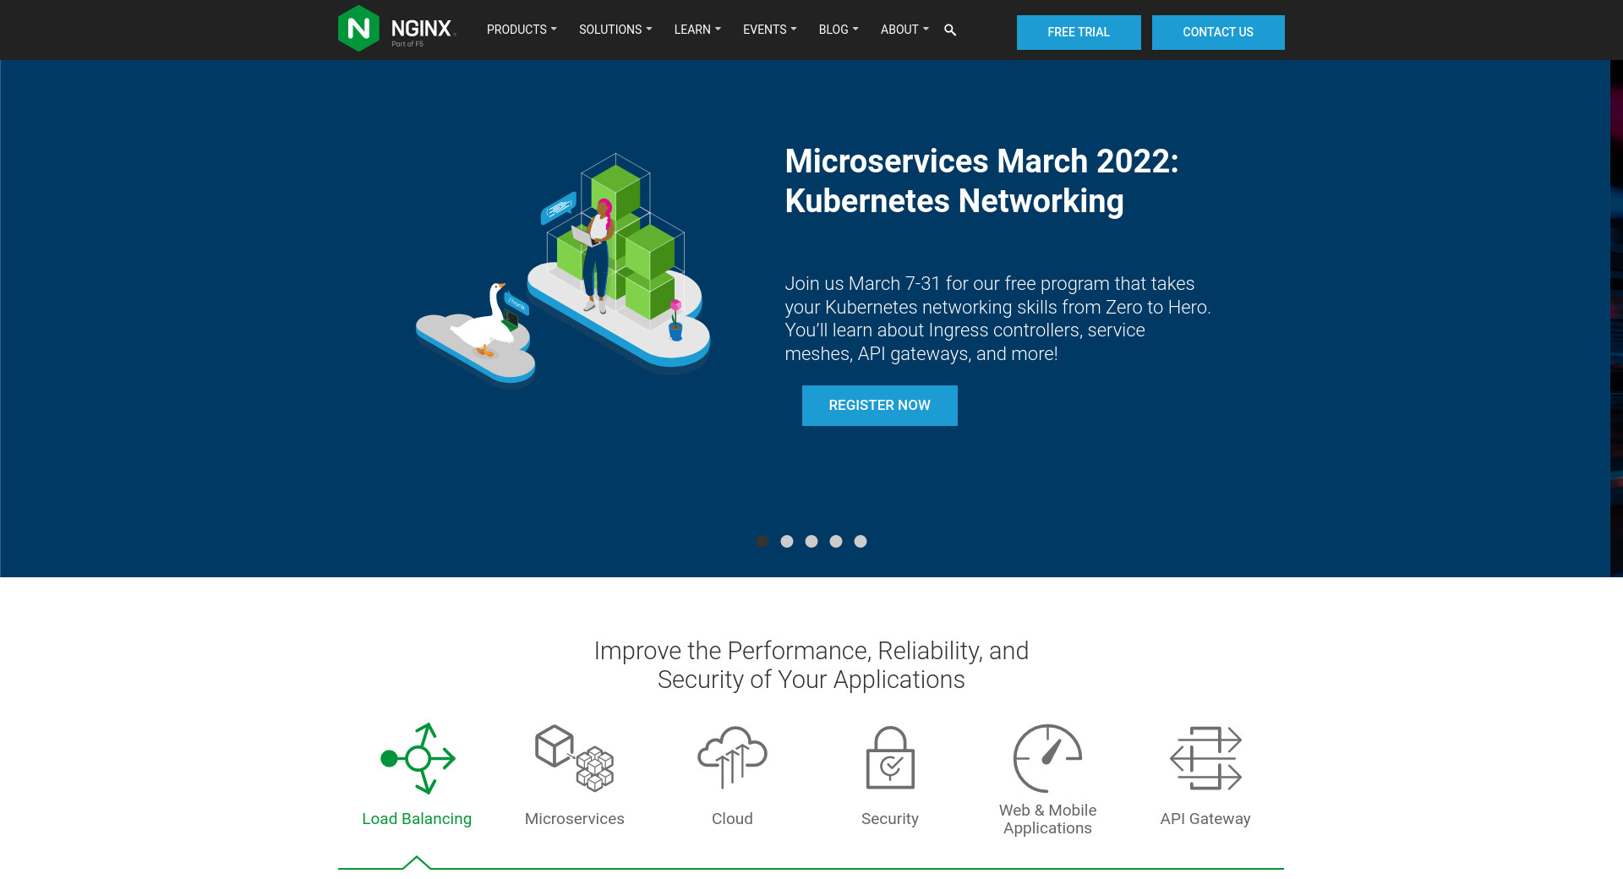Click the NGINX logo in header

(396, 30)
